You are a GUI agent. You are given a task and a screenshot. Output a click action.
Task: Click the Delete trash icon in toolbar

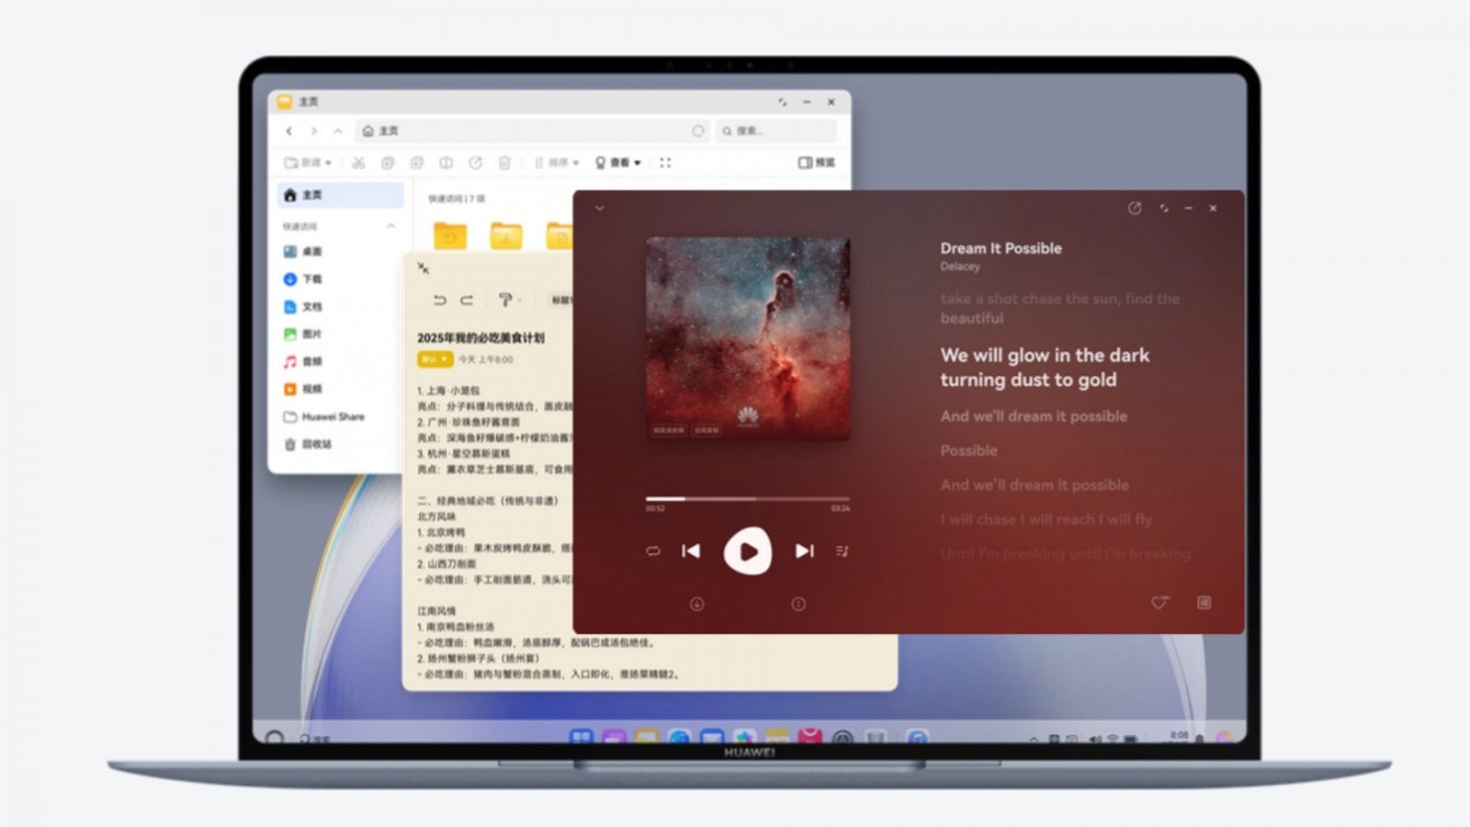pos(504,163)
